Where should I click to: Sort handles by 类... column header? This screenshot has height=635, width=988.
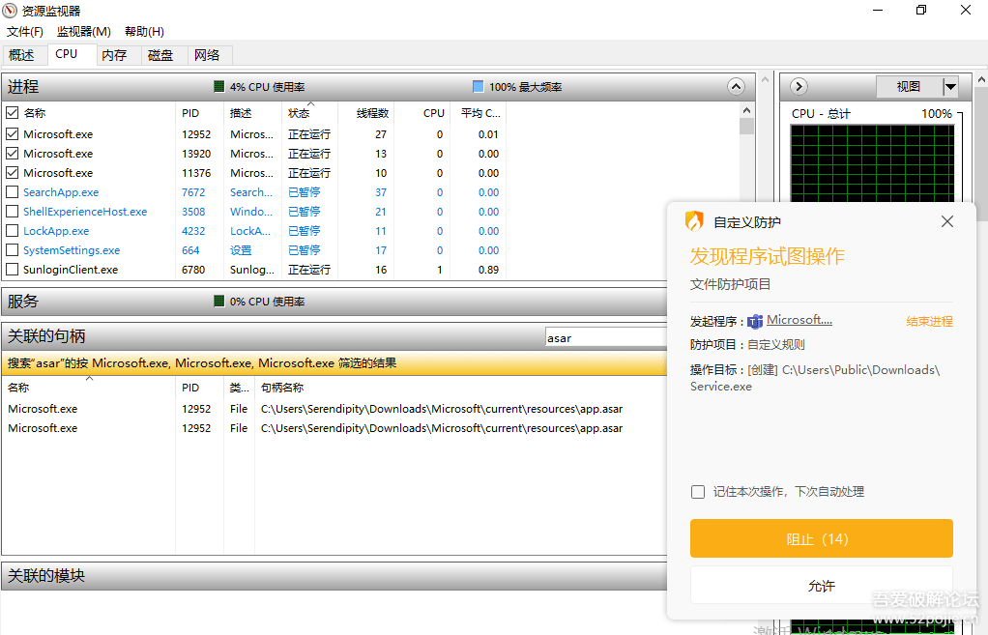pos(240,388)
